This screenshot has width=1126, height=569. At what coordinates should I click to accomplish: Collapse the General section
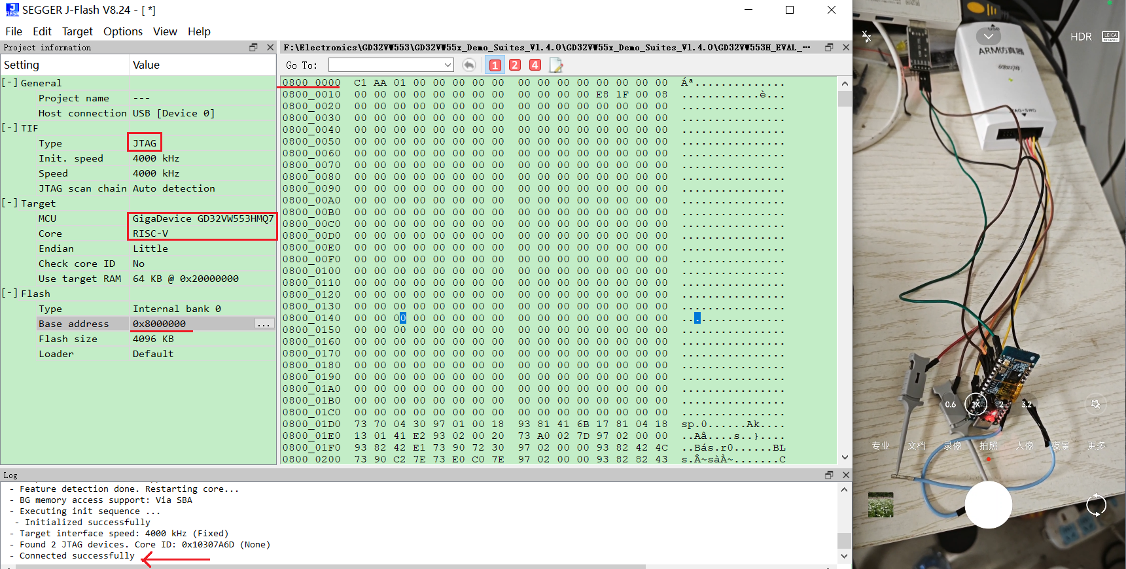tap(9, 82)
